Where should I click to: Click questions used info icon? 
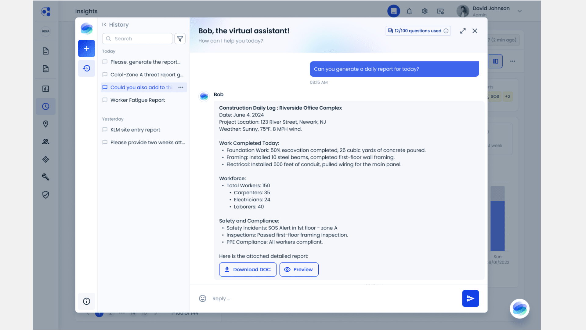coord(446,31)
